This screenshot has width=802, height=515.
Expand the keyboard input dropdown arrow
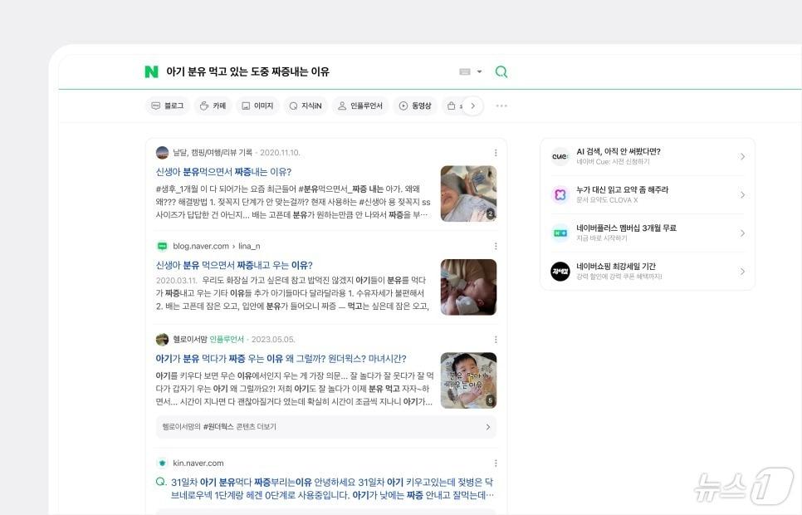[480, 72]
